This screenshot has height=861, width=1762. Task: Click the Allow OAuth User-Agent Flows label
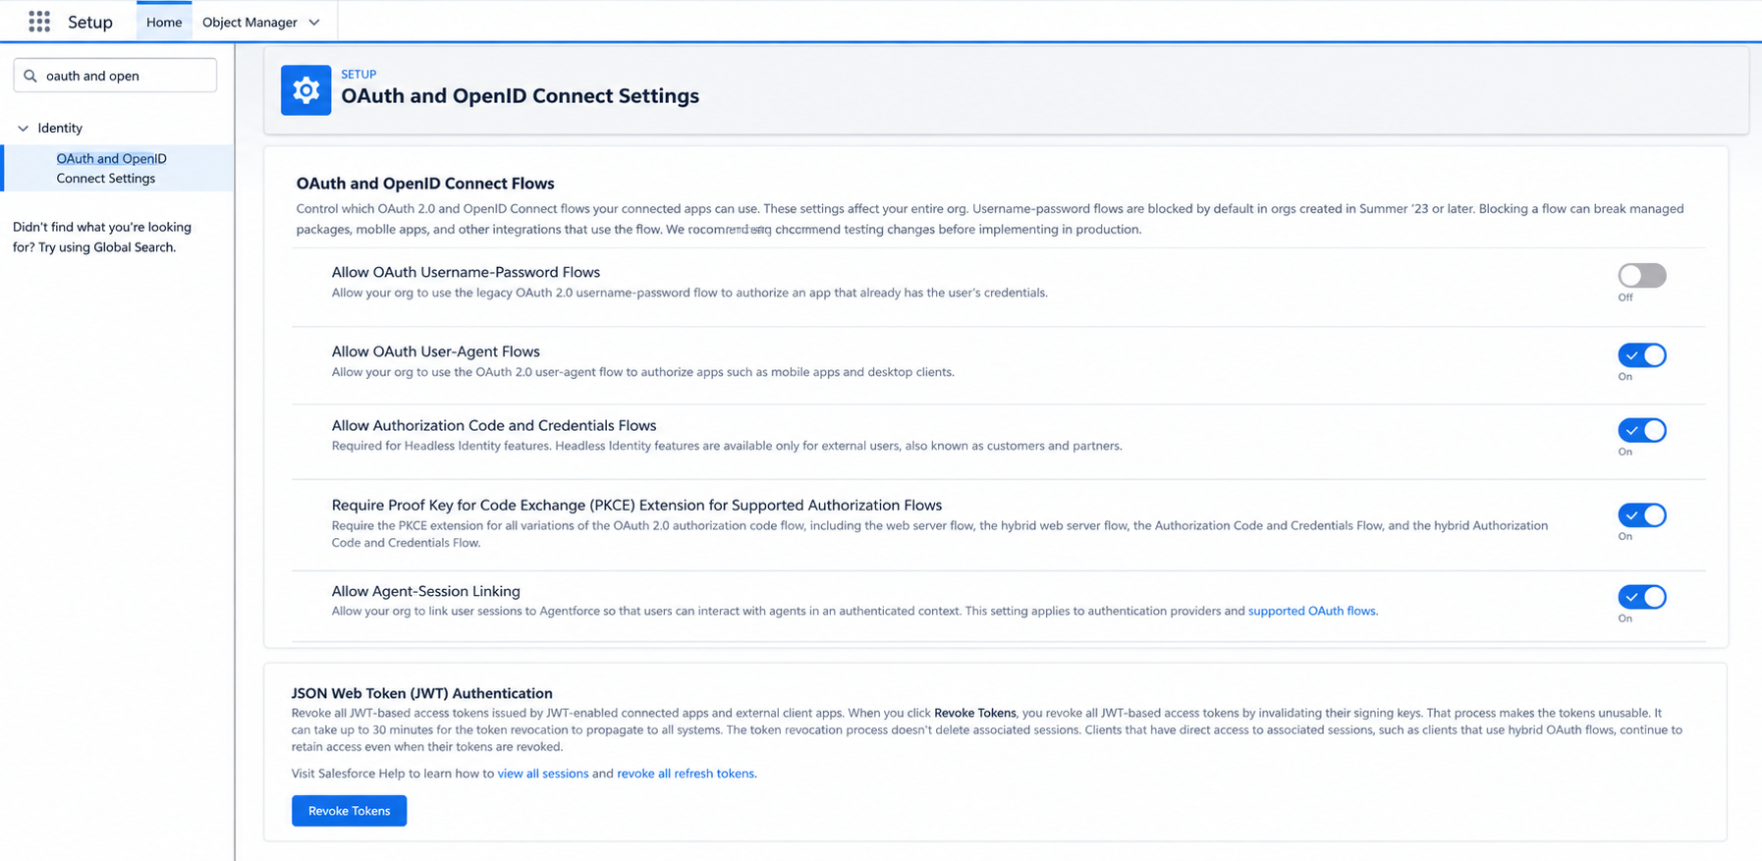436,351
